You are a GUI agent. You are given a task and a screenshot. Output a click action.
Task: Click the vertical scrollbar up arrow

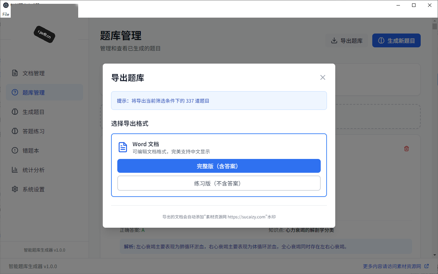(x=435, y=20)
